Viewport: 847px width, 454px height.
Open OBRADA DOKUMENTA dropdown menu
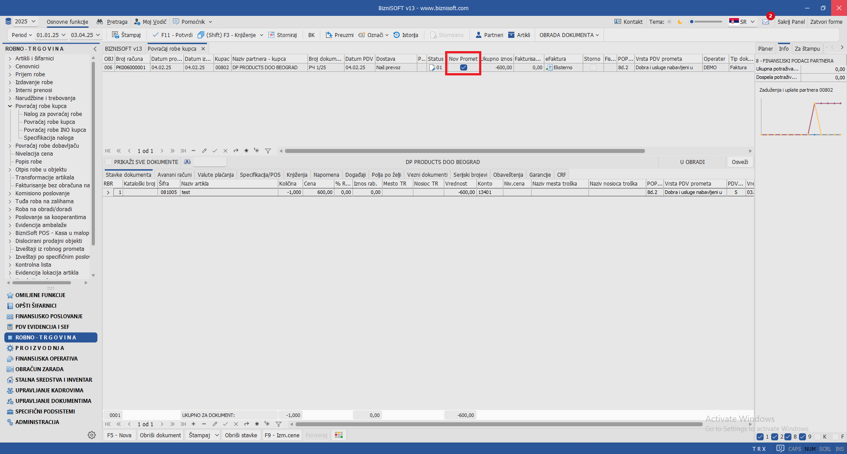click(569, 35)
